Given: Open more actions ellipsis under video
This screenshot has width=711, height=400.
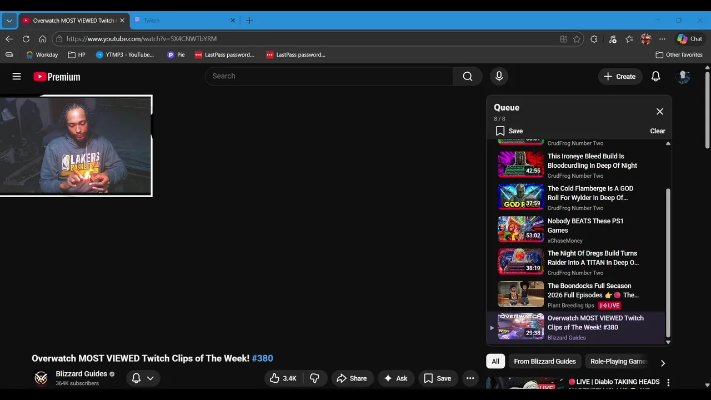Looking at the screenshot, I should tap(470, 378).
